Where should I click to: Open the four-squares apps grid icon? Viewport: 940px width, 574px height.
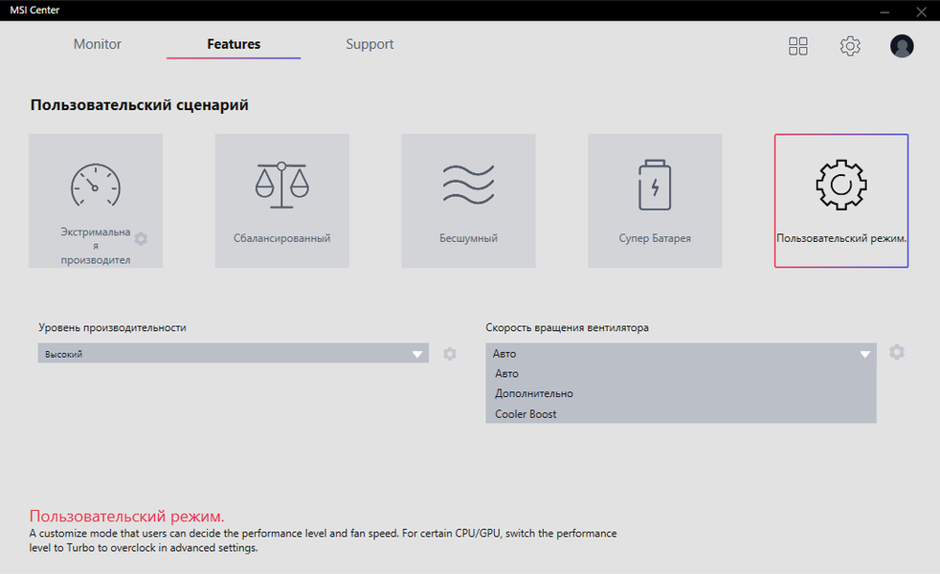tap(798, 46)
